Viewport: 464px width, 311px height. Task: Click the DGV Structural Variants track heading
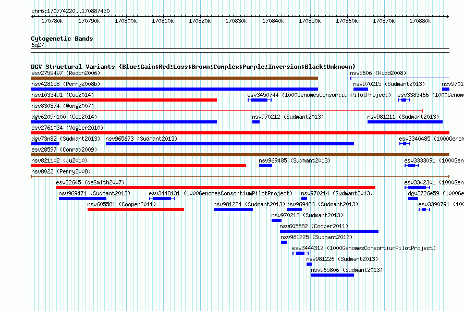coord(193,67)
